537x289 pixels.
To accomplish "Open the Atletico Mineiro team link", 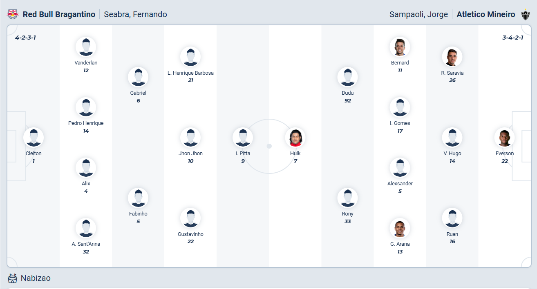I will (486, 14).
